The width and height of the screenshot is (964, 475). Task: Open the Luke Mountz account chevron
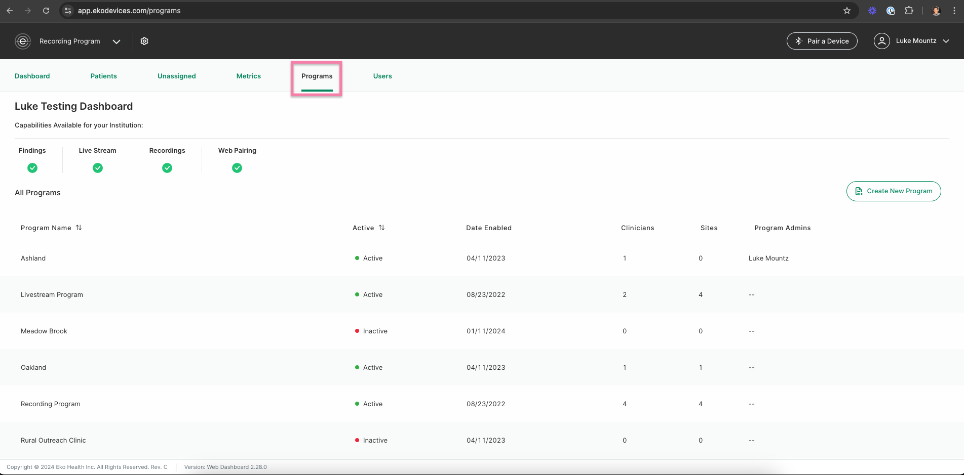[x=946, y=41]
